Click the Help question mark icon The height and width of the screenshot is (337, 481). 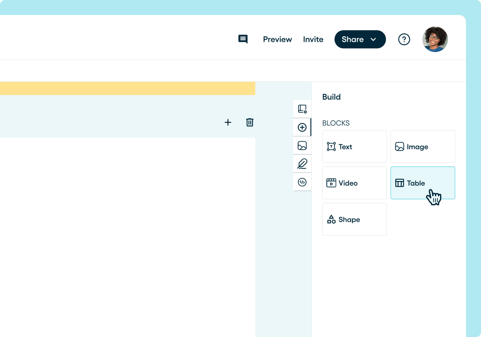[404, 39]
